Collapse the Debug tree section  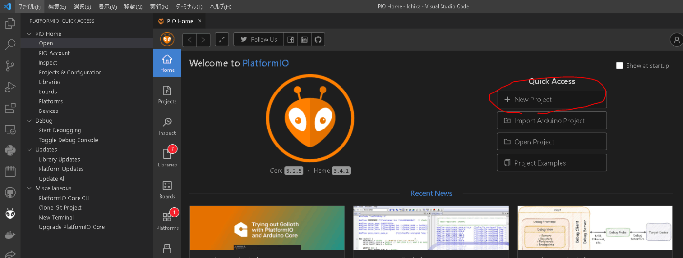click(x=29, y=121)
